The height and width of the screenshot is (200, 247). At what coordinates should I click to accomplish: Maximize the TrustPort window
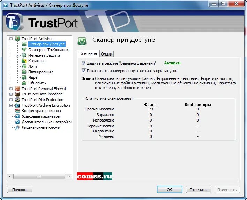coord(223,4)
